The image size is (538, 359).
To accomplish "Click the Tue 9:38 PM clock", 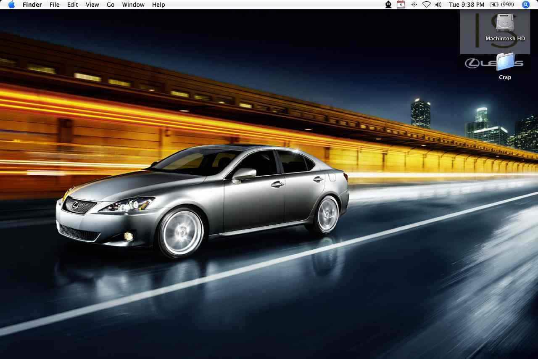I will tap(467, 5).
